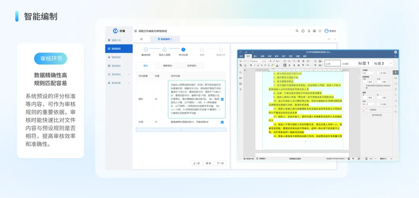Switch to the 技术部分 tab
The height and width of the screenshot is (198, 419).
click(x=192, y=66)
